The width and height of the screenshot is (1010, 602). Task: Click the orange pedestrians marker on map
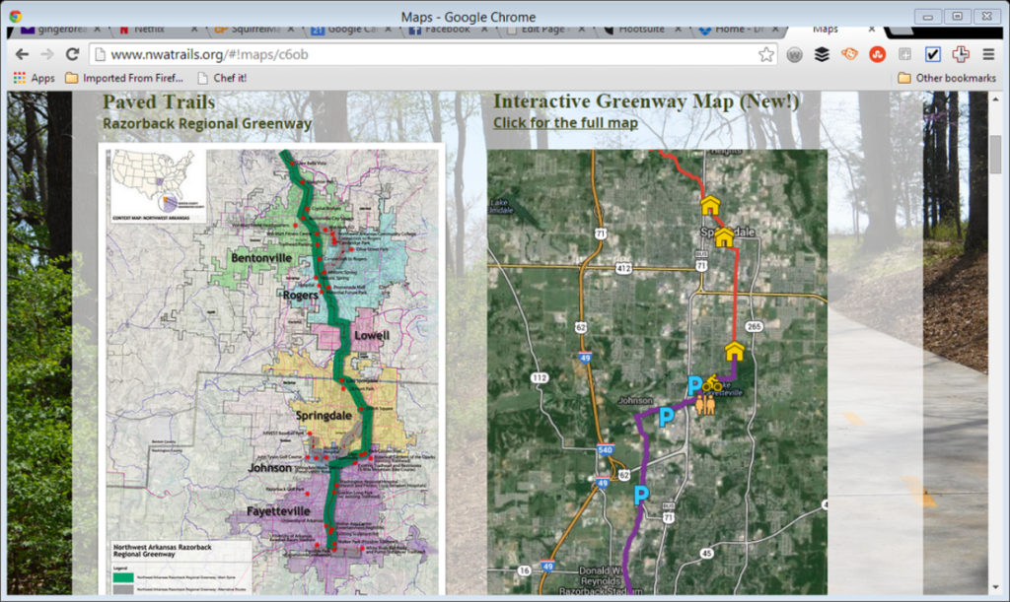point(705,405)
